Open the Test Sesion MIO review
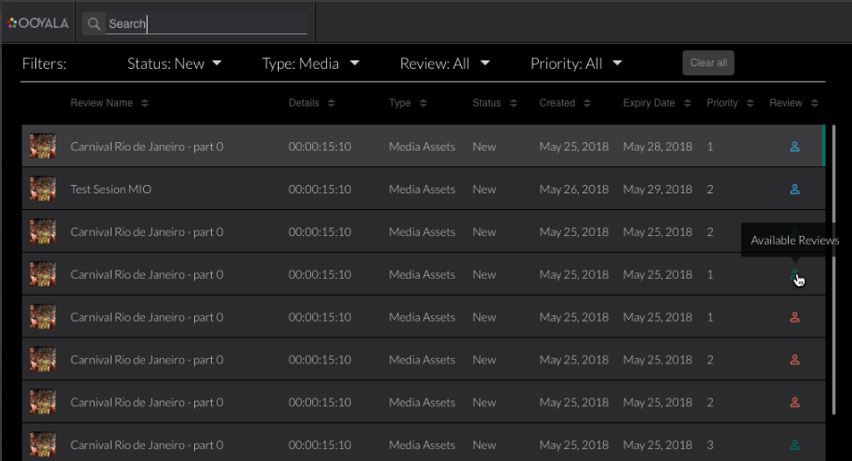Image resolution: width=852 pixels, height=461 pixels. tap(111, 190)
